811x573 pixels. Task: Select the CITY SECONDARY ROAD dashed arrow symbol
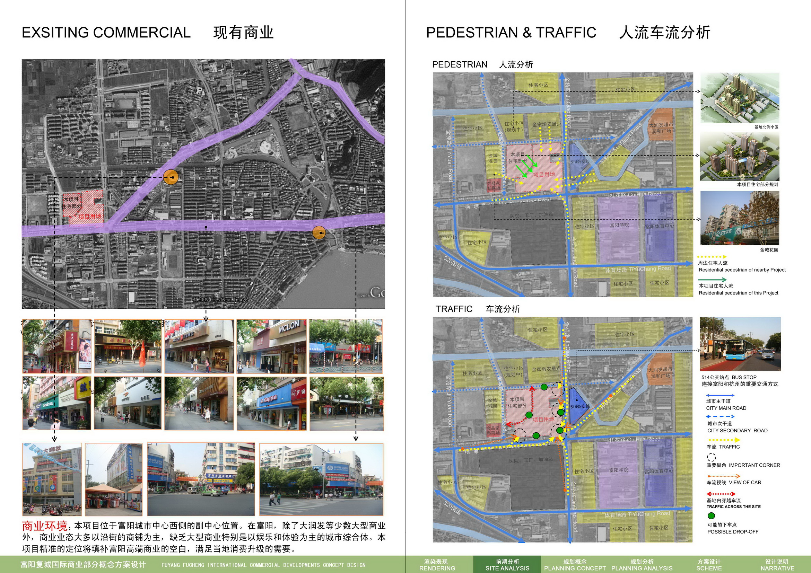(x=721, y=417)
